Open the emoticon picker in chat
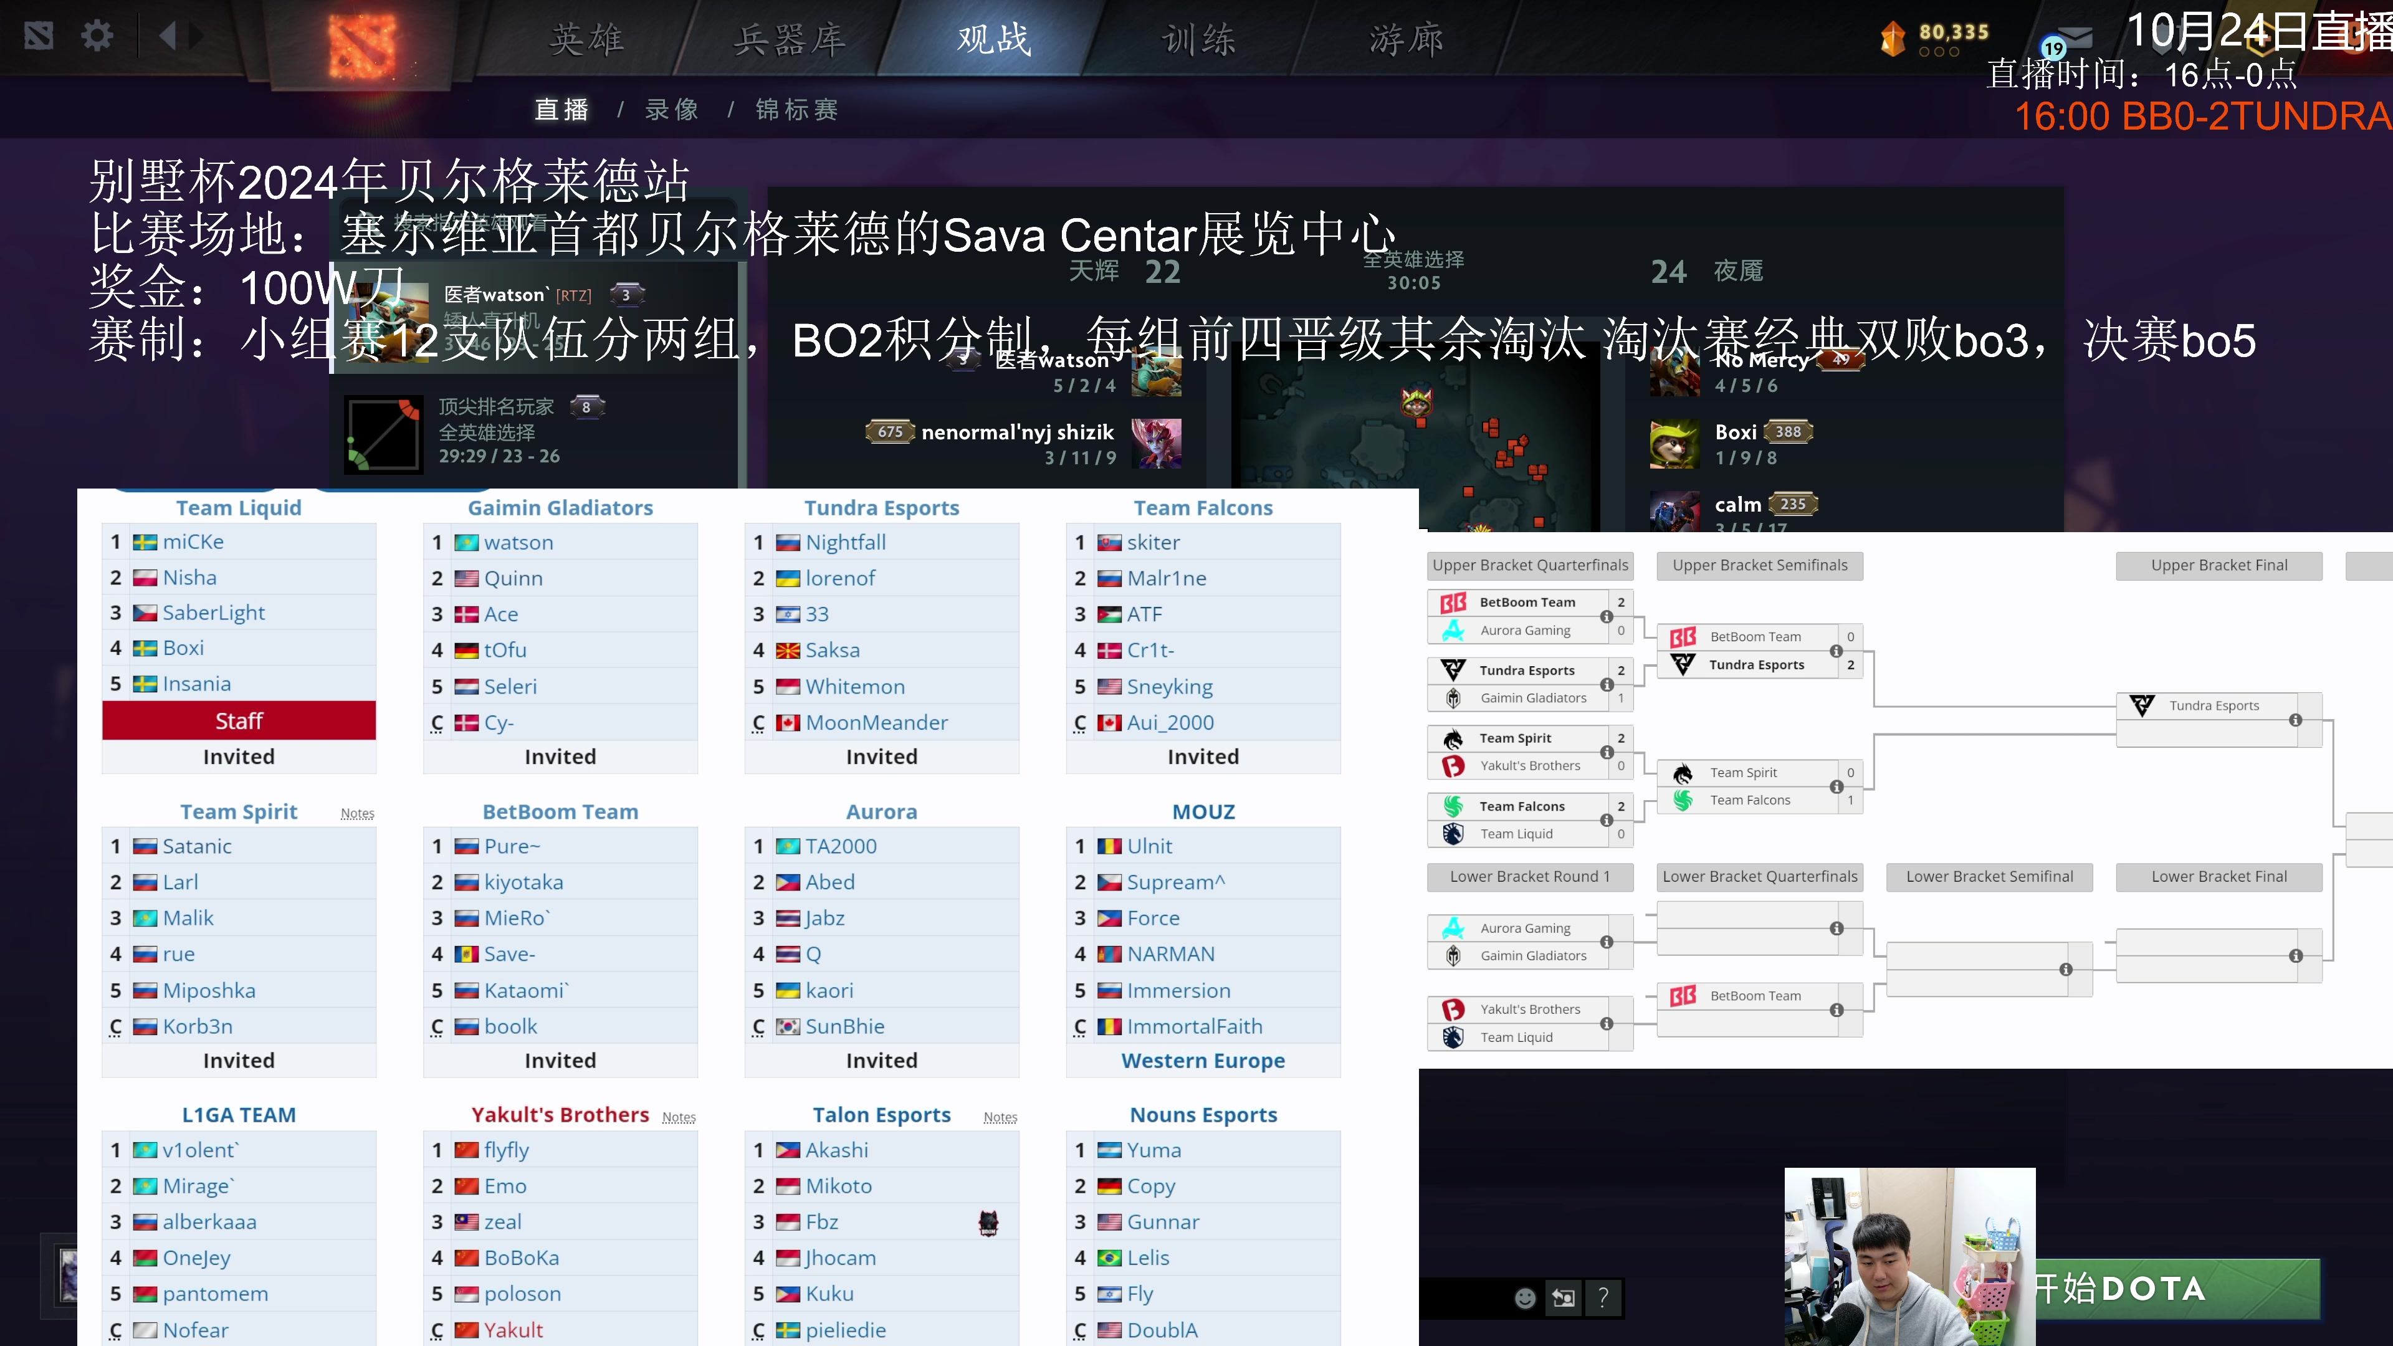 pos(1524,1297)
